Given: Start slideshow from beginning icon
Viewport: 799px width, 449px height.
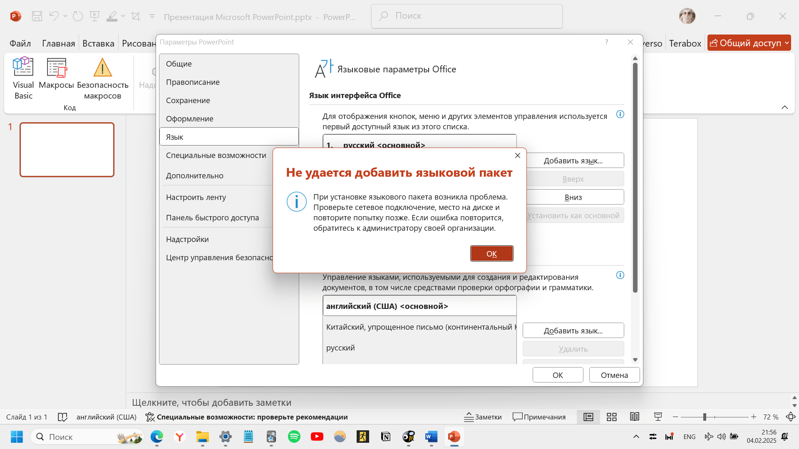Looking at the screenshot, I should click(95, 16).
